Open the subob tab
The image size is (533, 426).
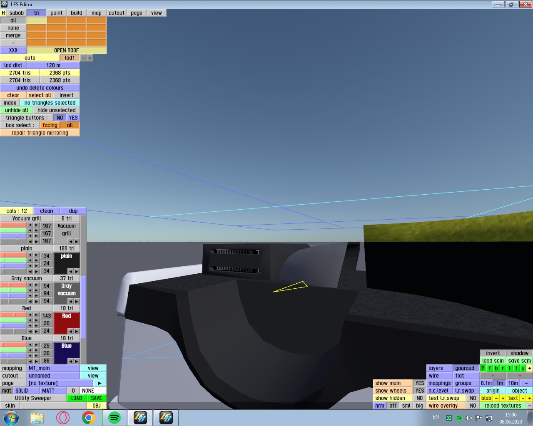pos(17,13)
